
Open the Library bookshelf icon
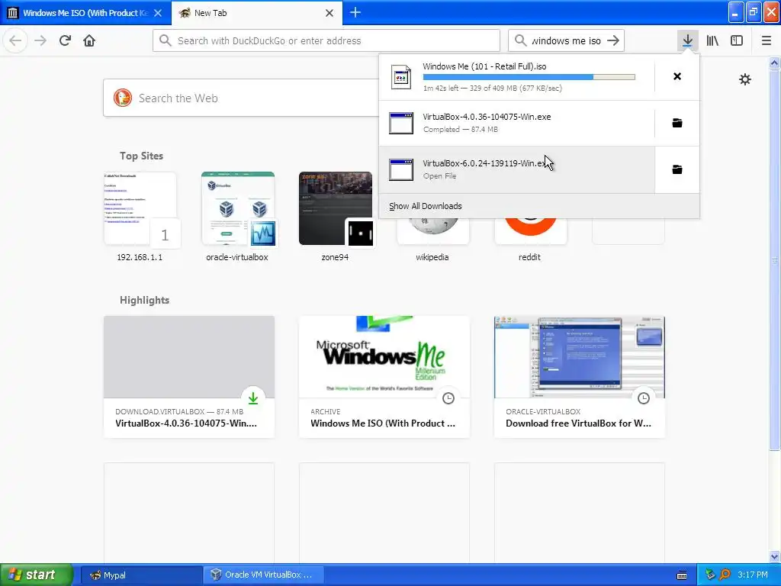(x=712, y=40)
